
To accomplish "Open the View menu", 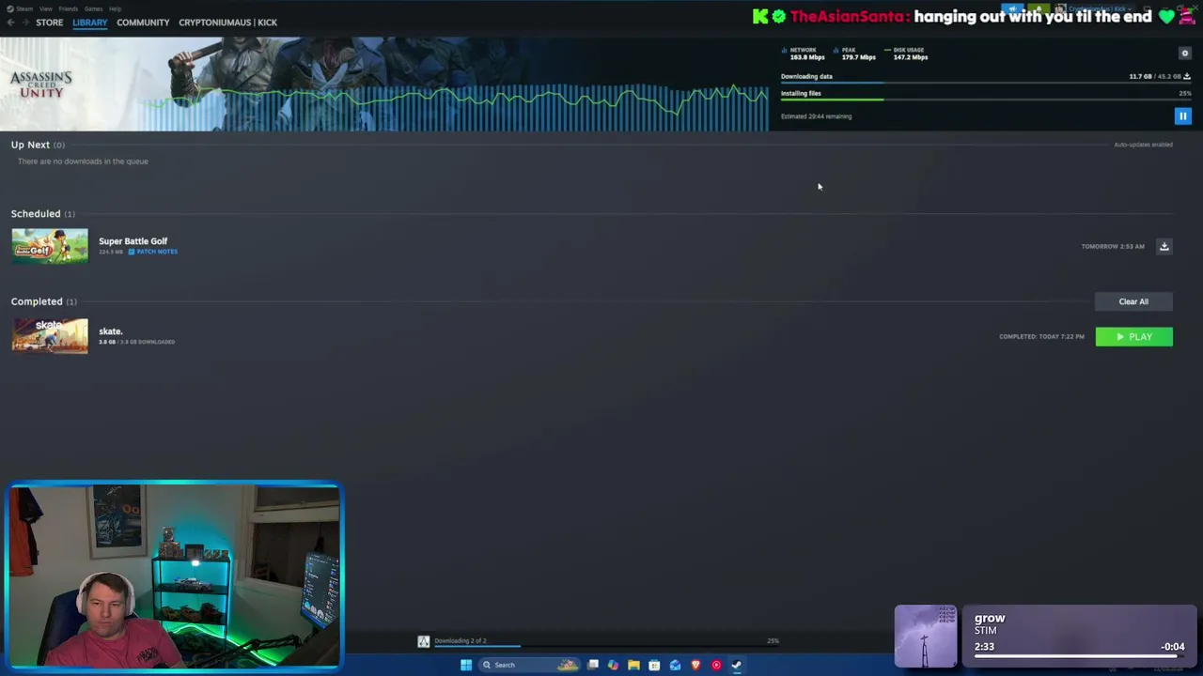I will click(x=45, y=8).
